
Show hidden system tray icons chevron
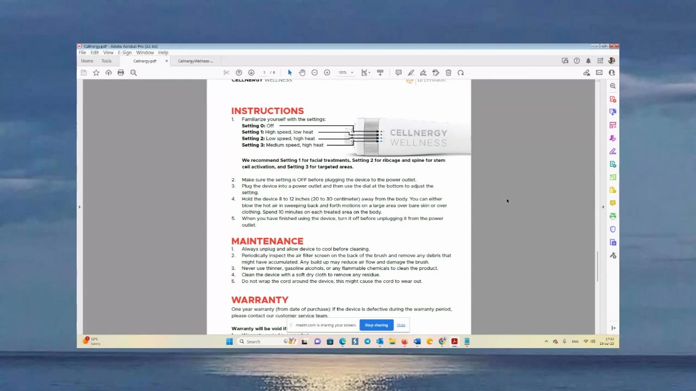tap(546, 342)
